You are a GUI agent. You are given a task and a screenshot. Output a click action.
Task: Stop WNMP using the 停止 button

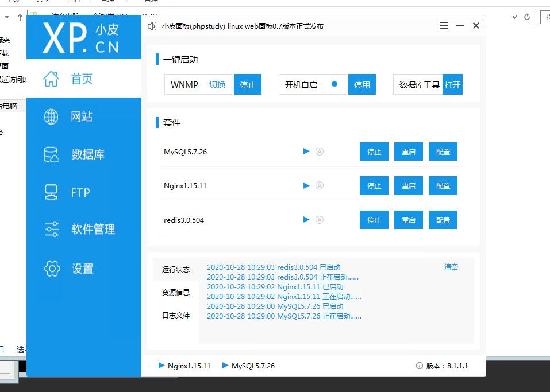point(248,84)
